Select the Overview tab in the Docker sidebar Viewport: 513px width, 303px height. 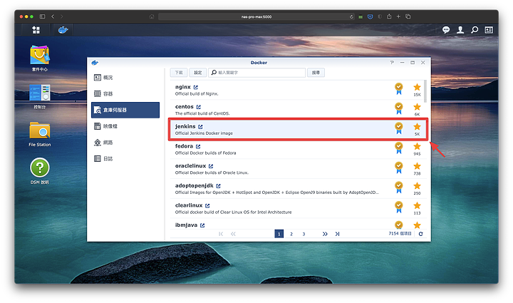[125, 78]
